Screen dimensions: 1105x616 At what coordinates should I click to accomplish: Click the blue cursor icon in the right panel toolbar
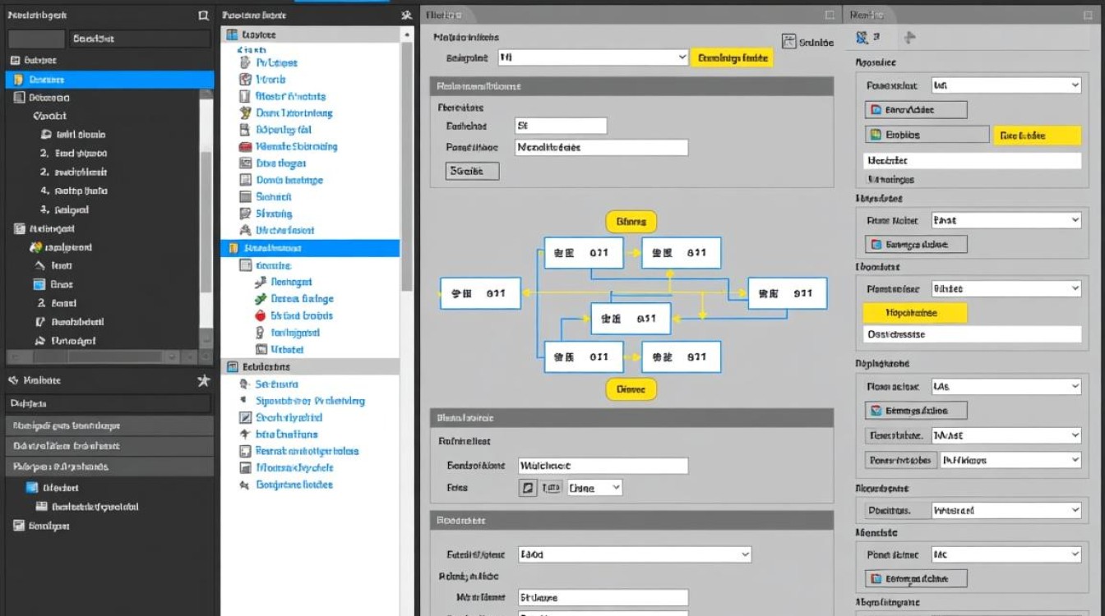click(x=862, y=38)
